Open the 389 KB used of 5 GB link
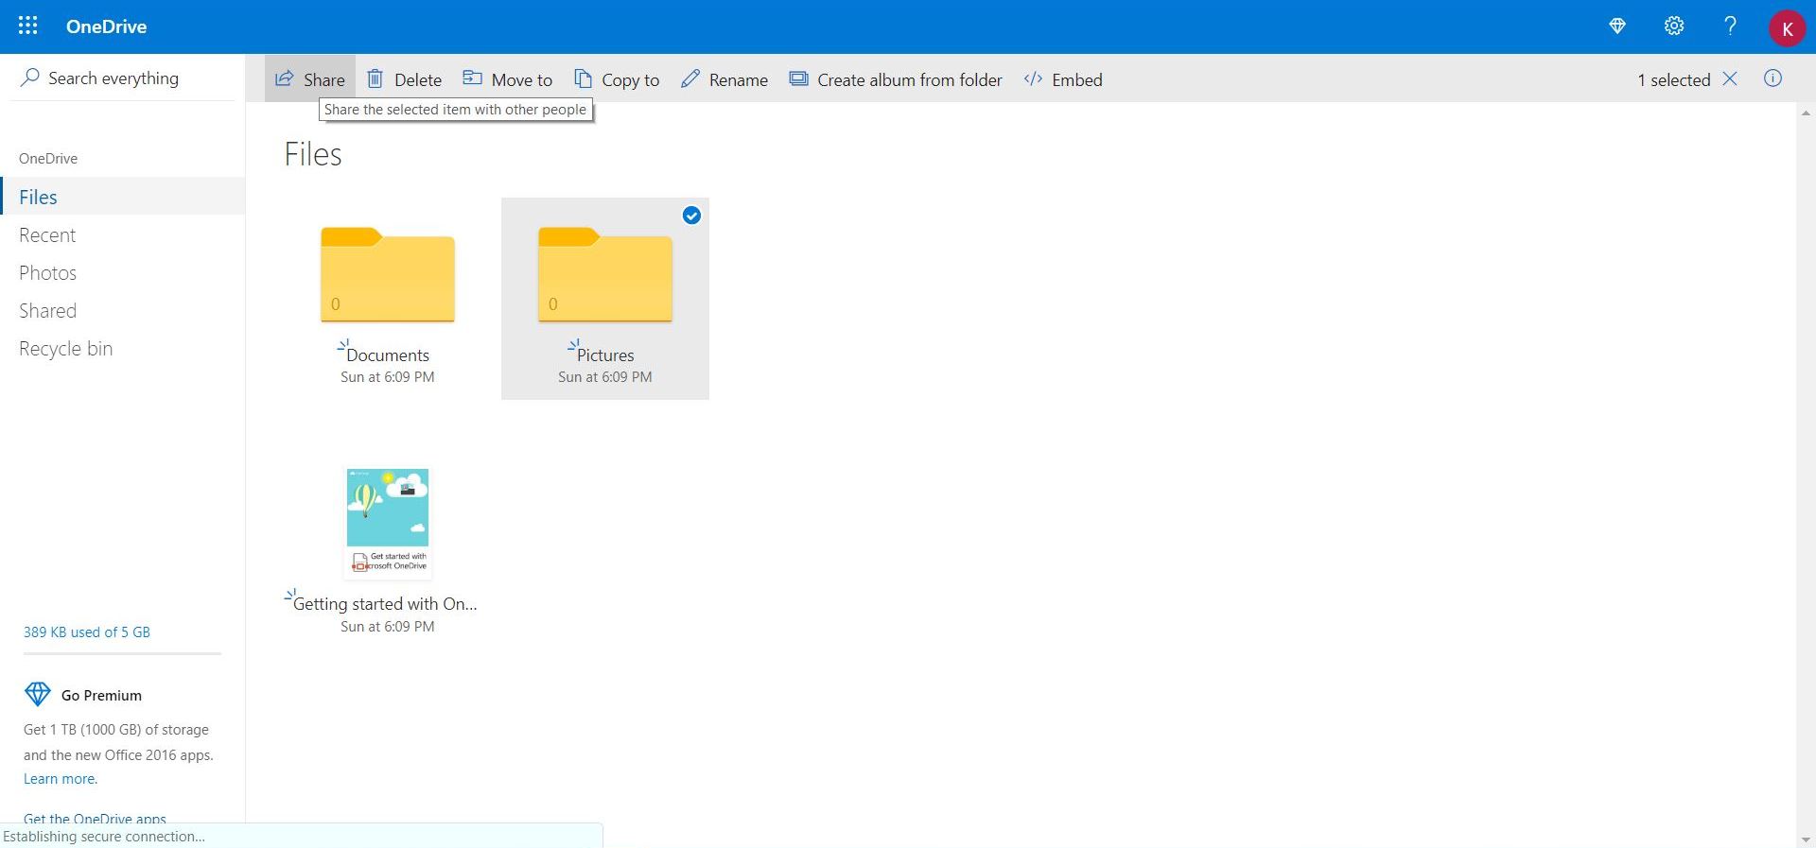This screenshot has height=848, width=1816. click(x=87, y=632)
